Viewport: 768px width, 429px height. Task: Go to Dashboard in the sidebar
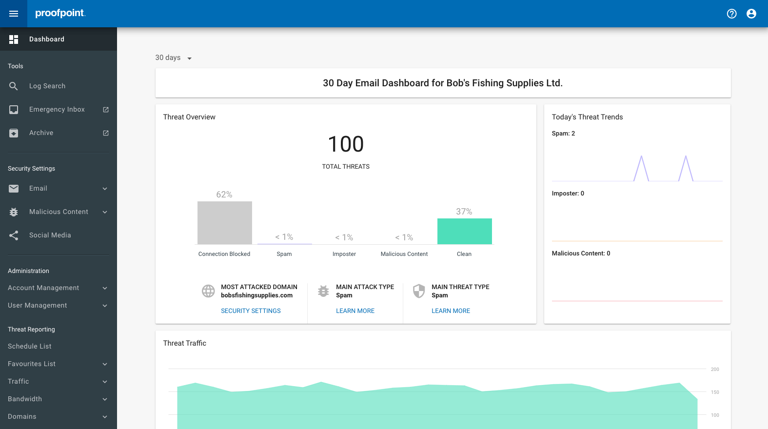(x=59, y=39)
